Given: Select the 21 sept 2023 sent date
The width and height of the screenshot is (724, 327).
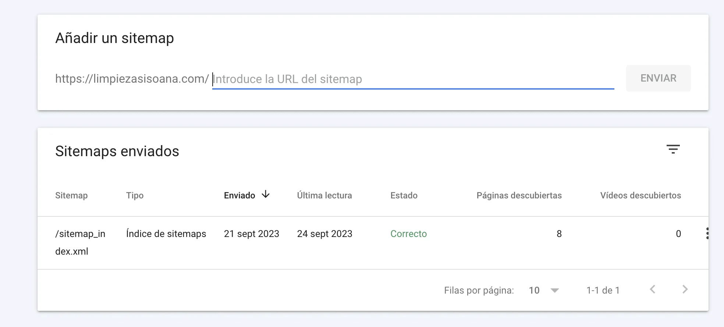Looking at the screenshot, I should (x=252, y=234).
